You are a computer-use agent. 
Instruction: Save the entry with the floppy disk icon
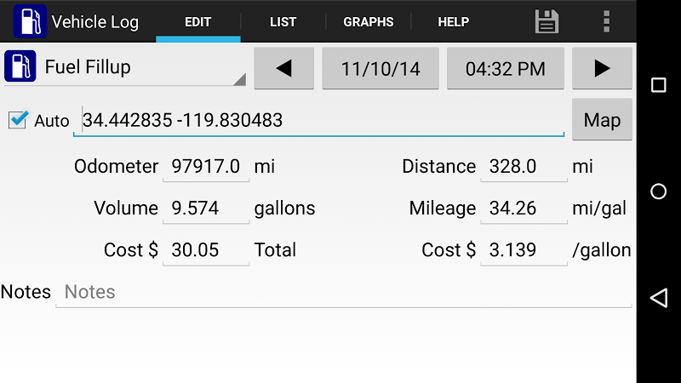coord(547,21)
